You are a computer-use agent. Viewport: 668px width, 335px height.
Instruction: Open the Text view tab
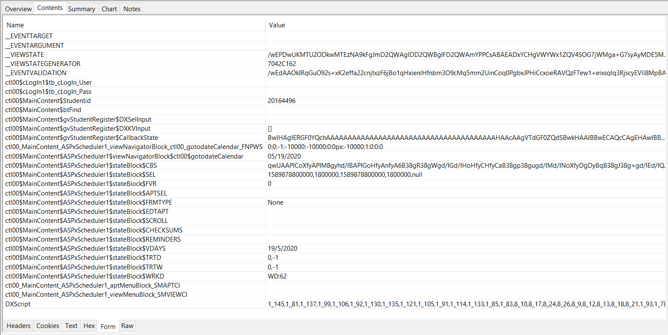pos(71,326)
